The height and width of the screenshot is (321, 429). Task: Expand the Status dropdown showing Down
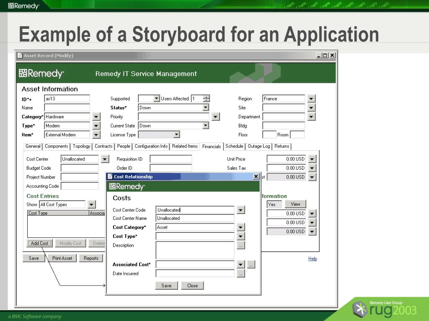pos(205,107)
